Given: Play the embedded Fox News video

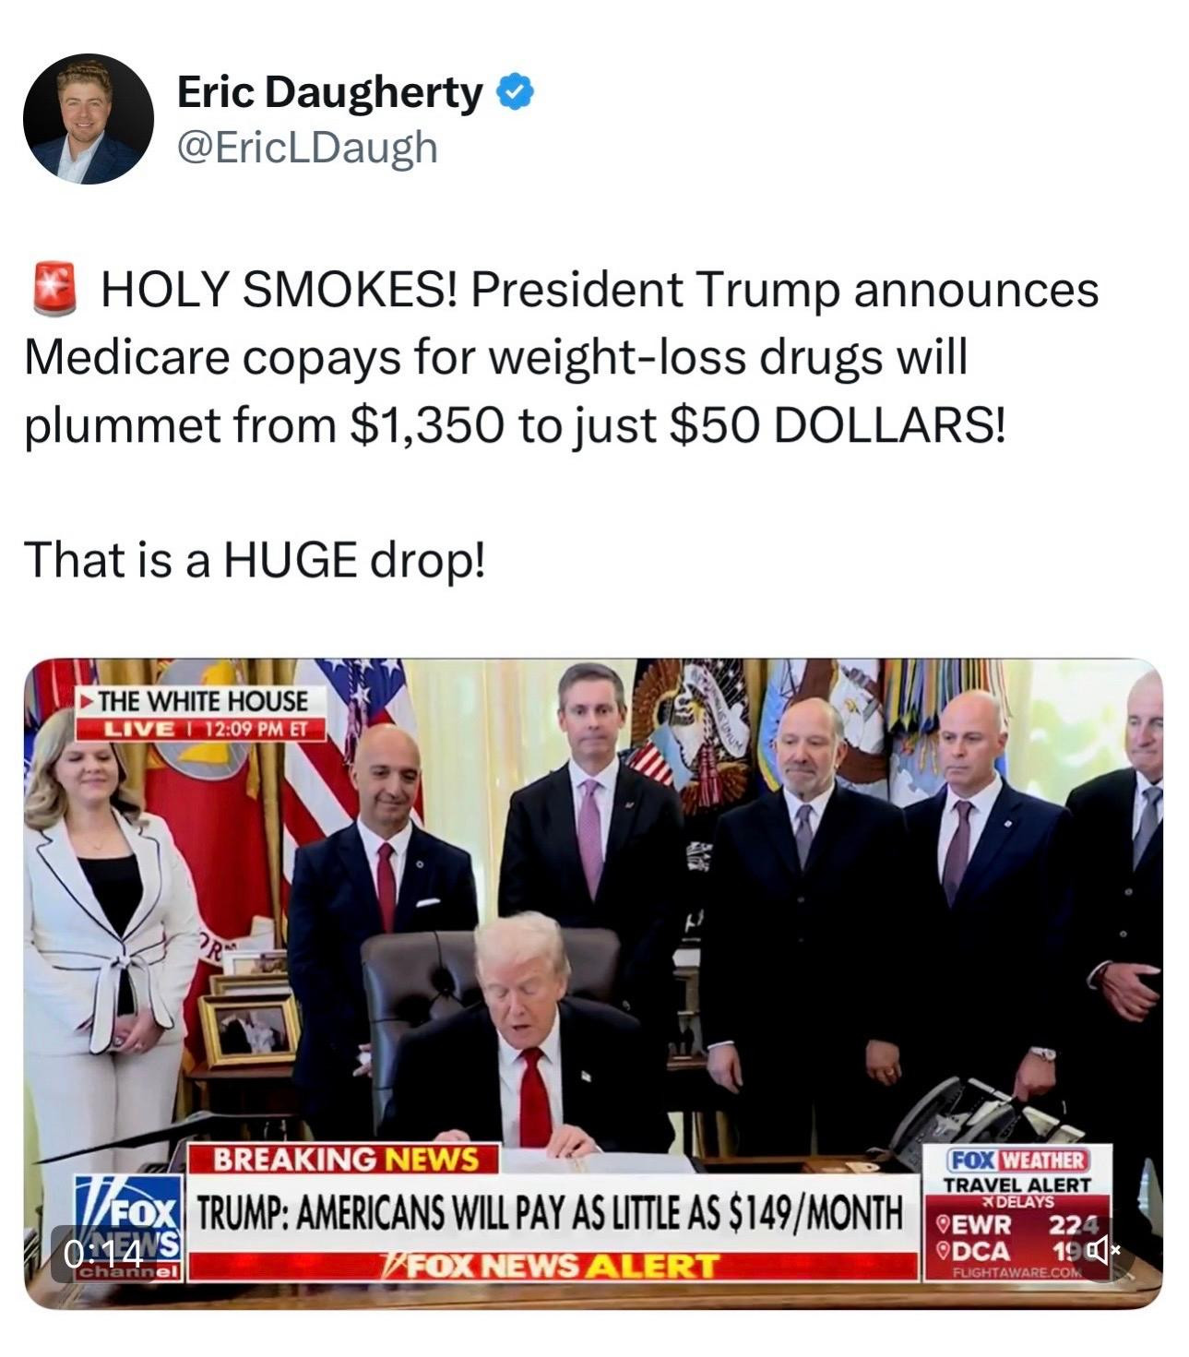Looking at the screenshot, I should [593, 983].
